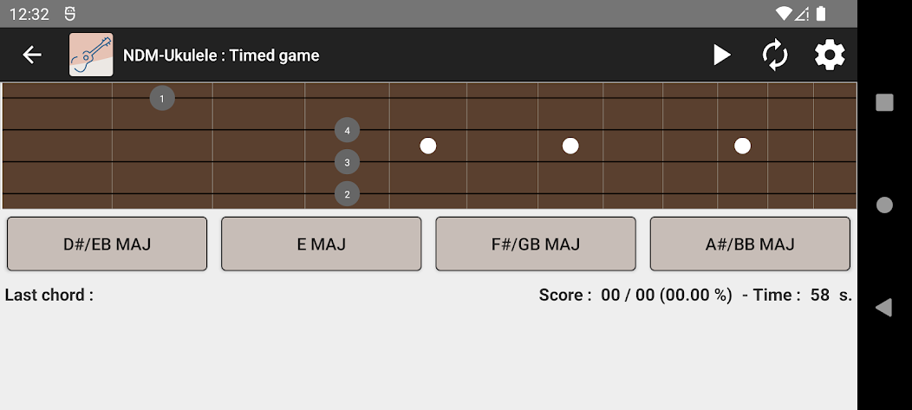Tap the NDM-Ukulele Timed game title
912x410 pixels.
pos(221,55)
